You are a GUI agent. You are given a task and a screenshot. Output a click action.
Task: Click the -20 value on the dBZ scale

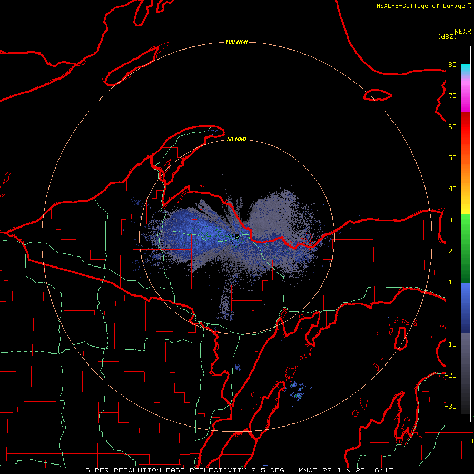[x=450, y=376]
